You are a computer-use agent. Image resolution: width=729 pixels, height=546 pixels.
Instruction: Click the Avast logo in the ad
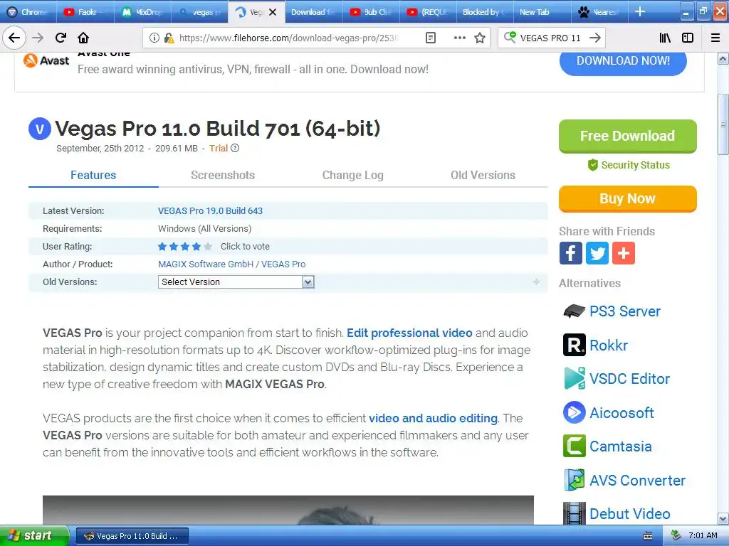[x=46, y=60]
